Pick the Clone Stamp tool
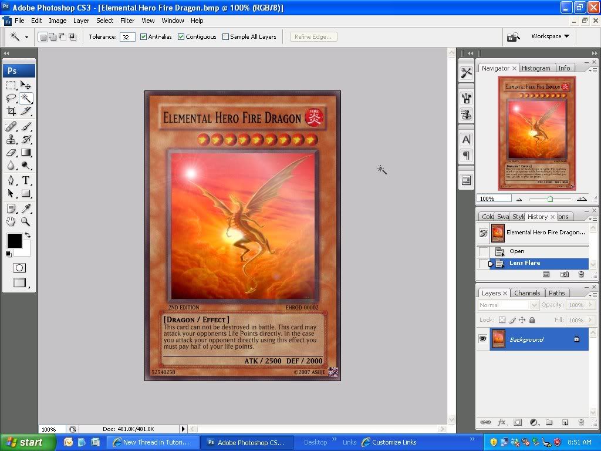This screenshot has height=451, width=601. pyautogui.click(x=11, y=139)
